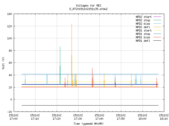The height and width of the screenshot is (126, 169).
Task: Click the y-axis tick label 80
Action: pos(11,51)
